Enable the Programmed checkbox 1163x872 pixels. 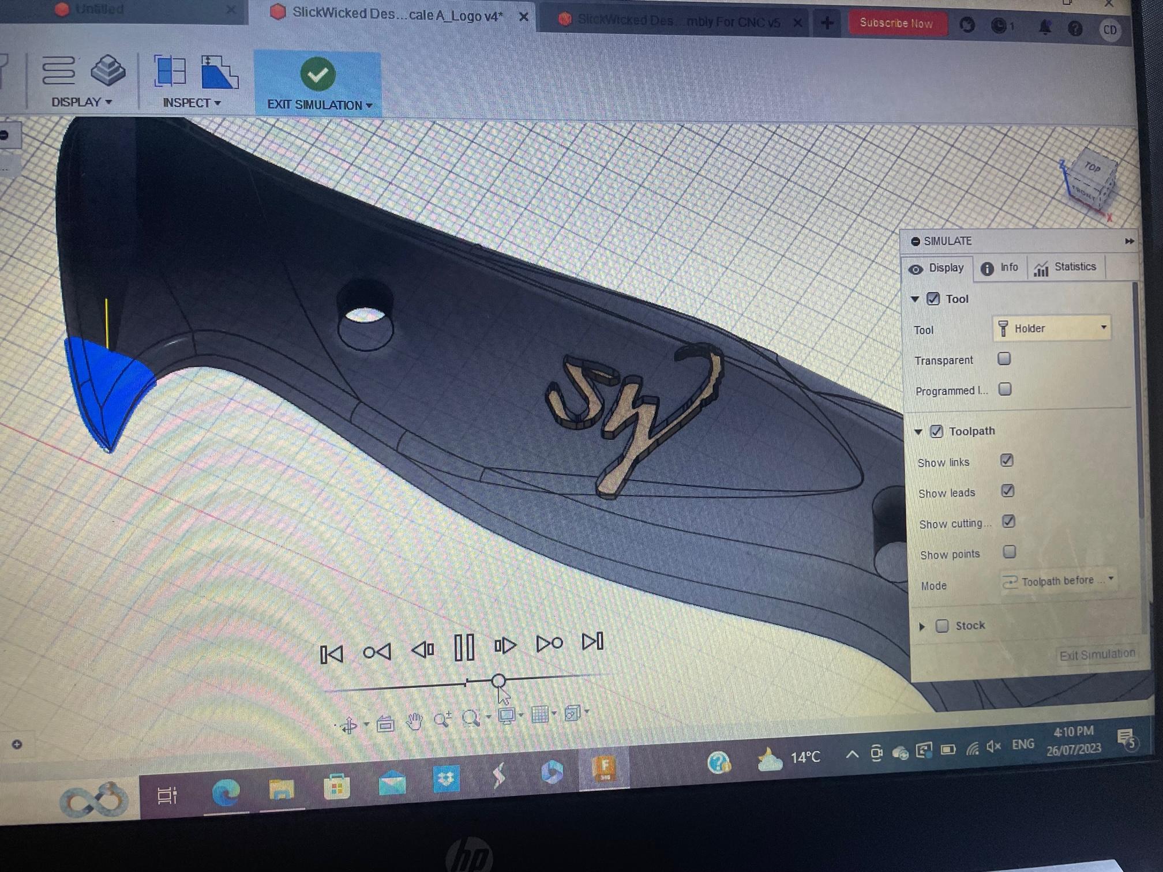1006,389
